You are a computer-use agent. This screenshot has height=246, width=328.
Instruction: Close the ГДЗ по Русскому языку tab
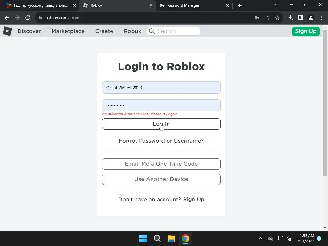[x=74, y=5]
